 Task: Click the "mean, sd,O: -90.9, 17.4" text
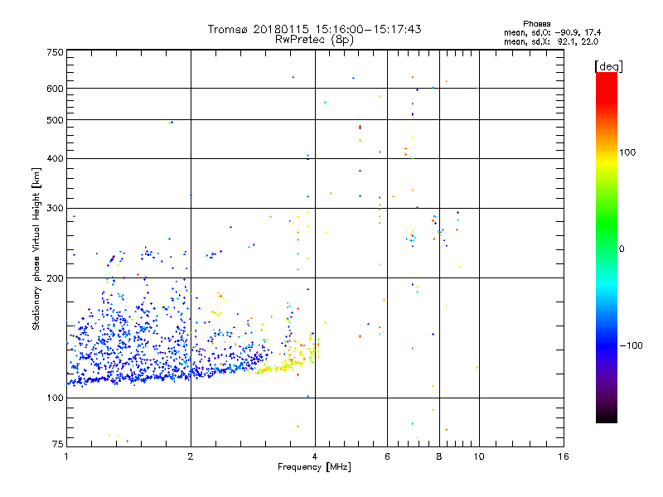(552, 33)
